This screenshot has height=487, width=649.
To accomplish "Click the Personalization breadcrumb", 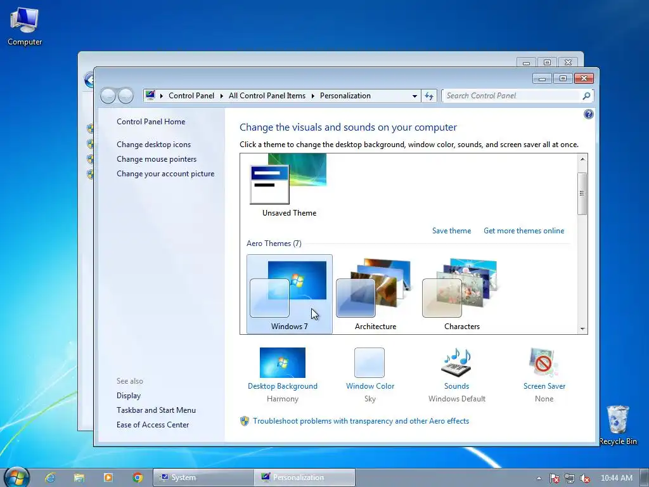I will click(345, 96).
